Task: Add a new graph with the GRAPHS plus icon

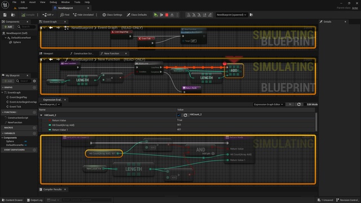Action: pyautogui.click(x=34, y=87)
